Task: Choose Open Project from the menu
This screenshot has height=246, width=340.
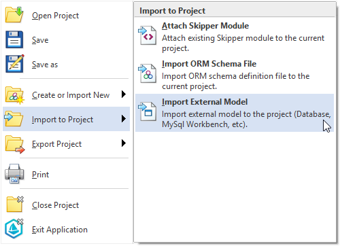Action: pos(66,16)
